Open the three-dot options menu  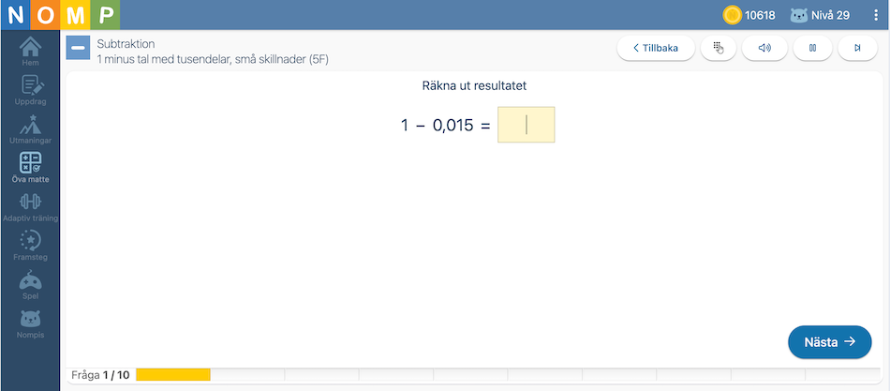(876, 15)
